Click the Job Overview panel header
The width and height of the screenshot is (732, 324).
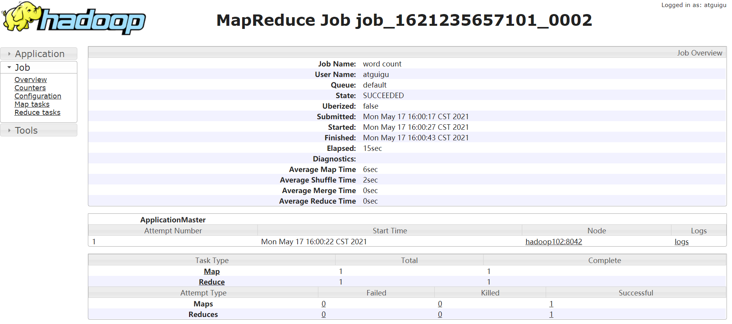[x=407, y=53]
